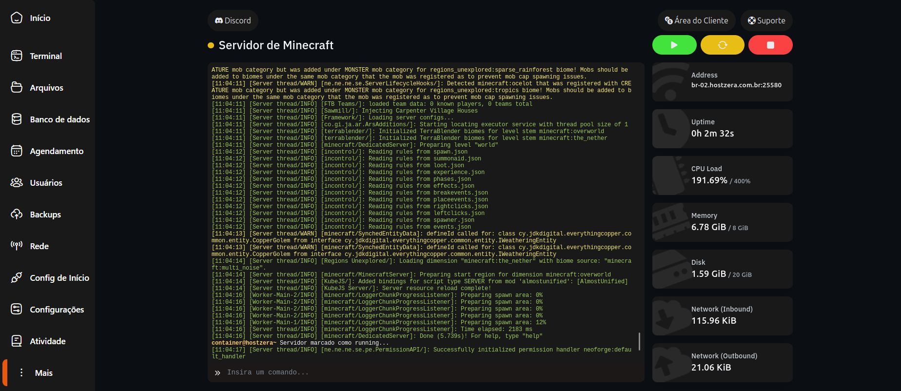Open the Área do Cliente page
The height and width of the screenshot is (391, 901).
696,20
